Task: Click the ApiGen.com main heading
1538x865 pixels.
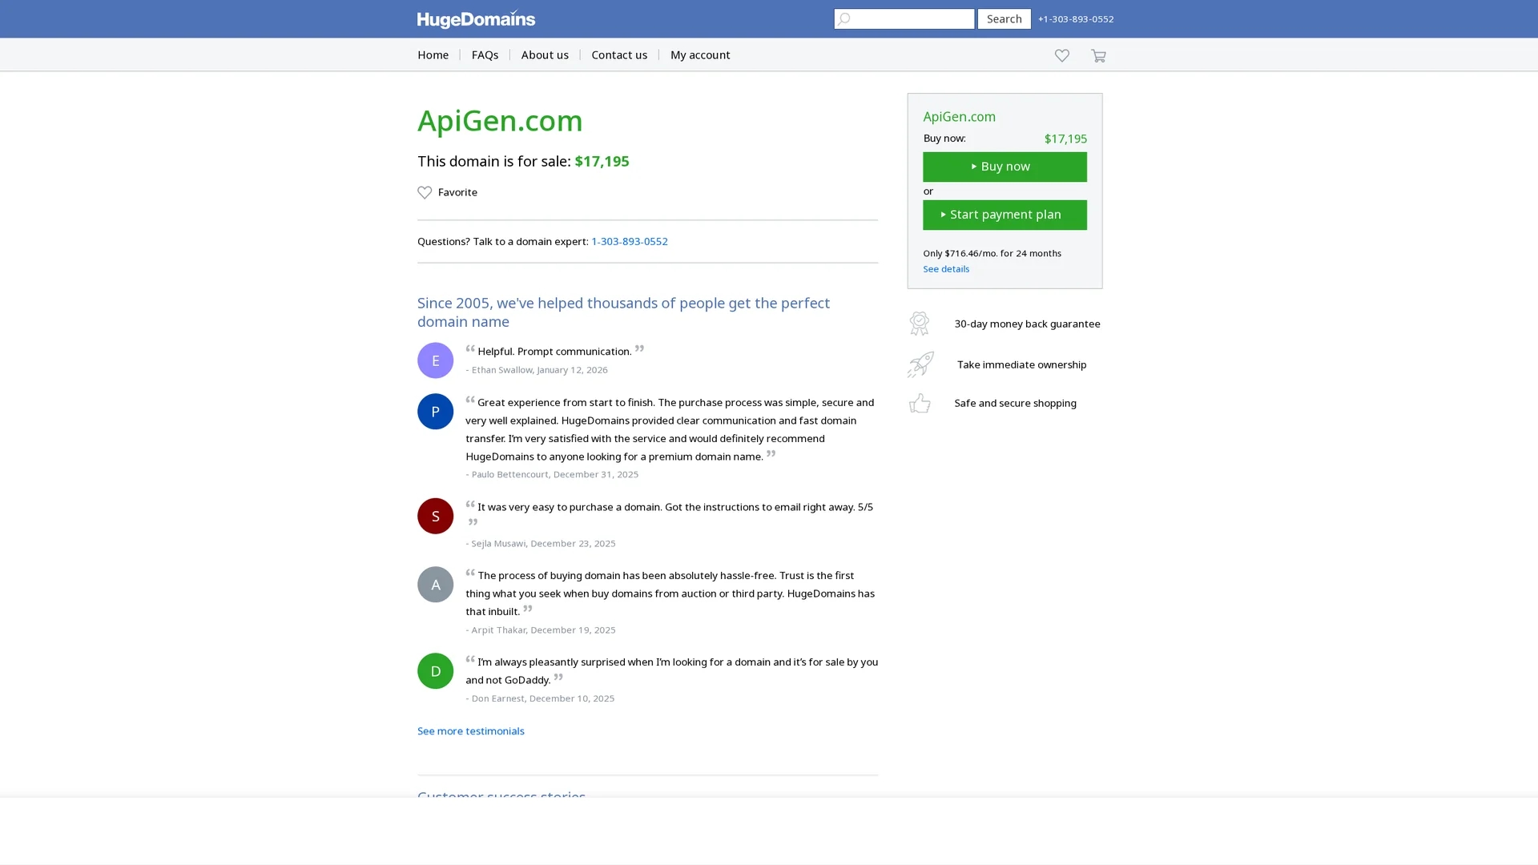Action: [500, 120]
